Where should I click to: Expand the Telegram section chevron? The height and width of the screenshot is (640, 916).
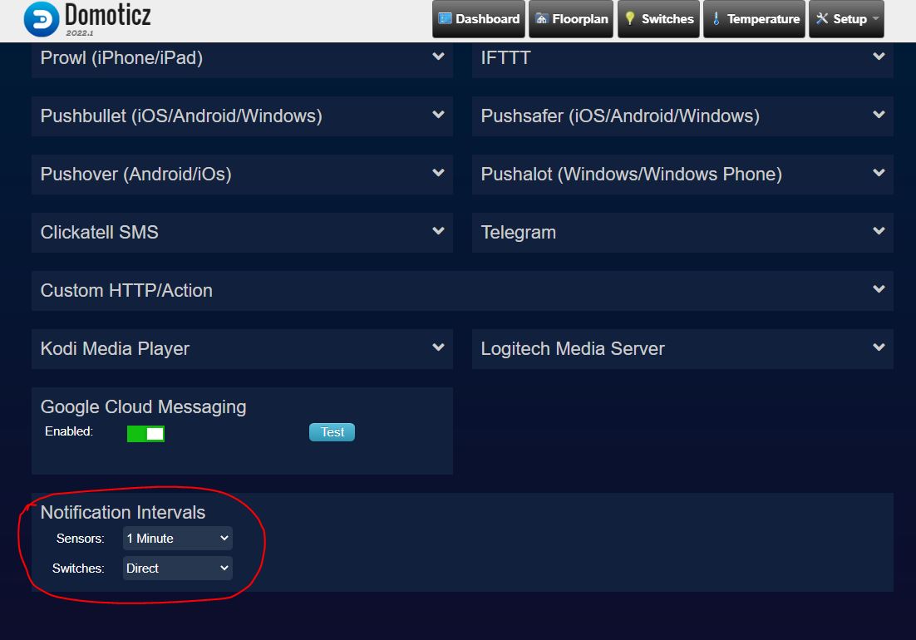point(879,231)
